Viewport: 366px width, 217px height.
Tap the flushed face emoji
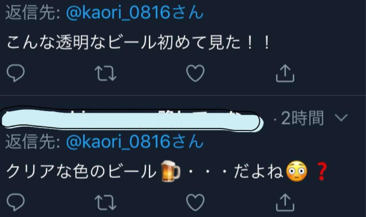click(x=296, y=171)
